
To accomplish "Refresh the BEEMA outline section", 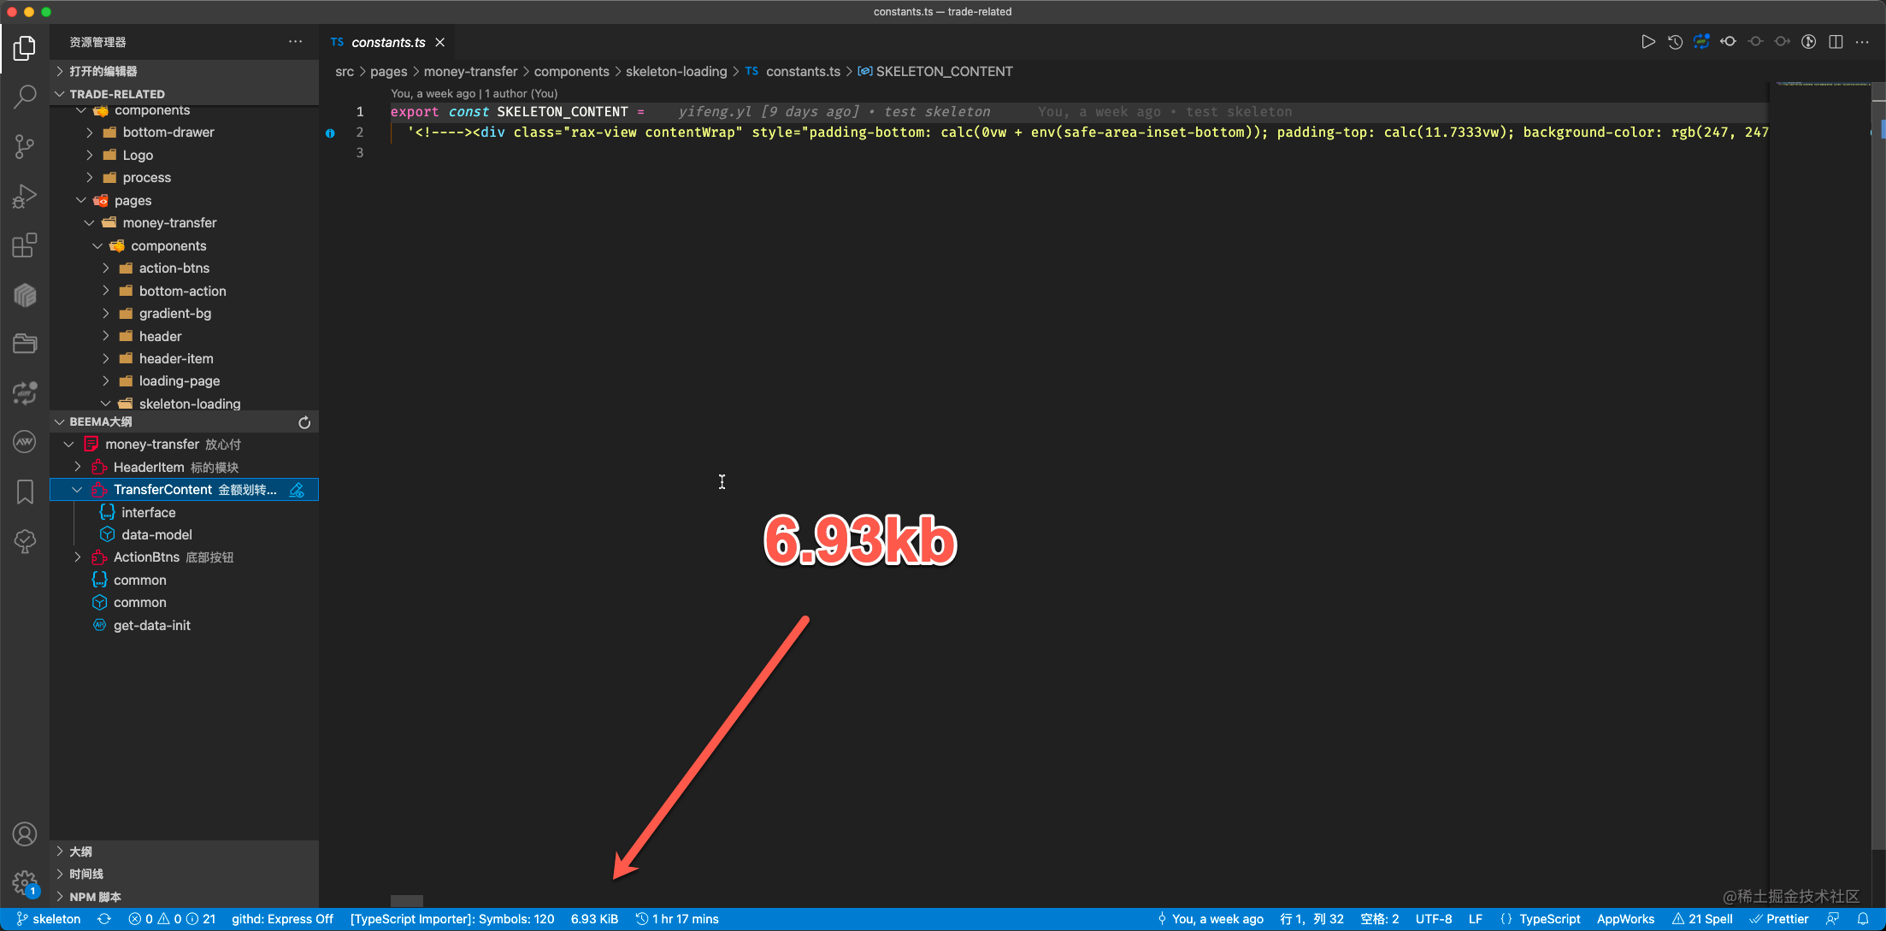I will pyautogui.click(x=304, y=422).
